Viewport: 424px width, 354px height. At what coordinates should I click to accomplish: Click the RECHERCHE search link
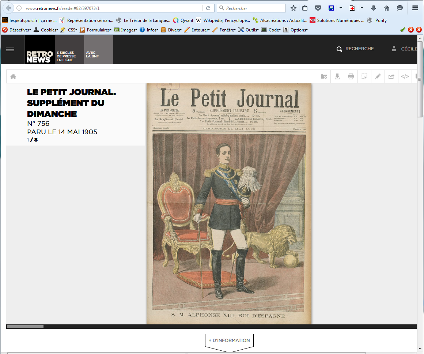click(355, 49)
